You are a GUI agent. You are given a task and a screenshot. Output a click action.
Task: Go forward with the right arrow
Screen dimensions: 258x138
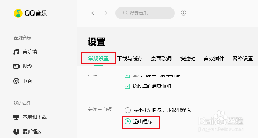coord(106,13)
